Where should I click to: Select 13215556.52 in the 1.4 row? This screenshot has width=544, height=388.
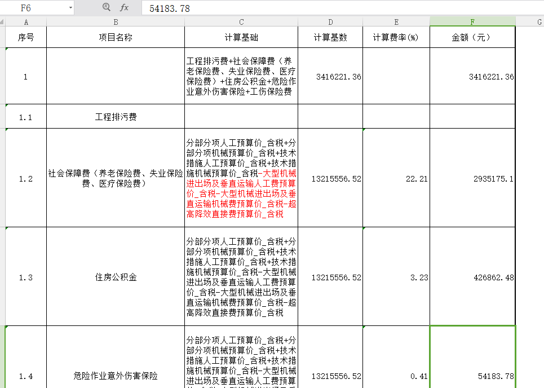point(330,357)
